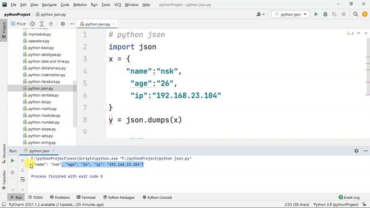This screenshot has width=370, height=208.
Task: Open python number.py file
Action: pyautogui.click(x=44, y=122)
